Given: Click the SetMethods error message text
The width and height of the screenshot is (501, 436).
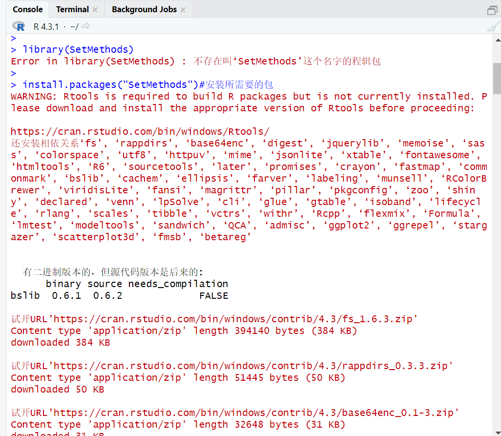Looking at the screenshot, I should 146,61.
